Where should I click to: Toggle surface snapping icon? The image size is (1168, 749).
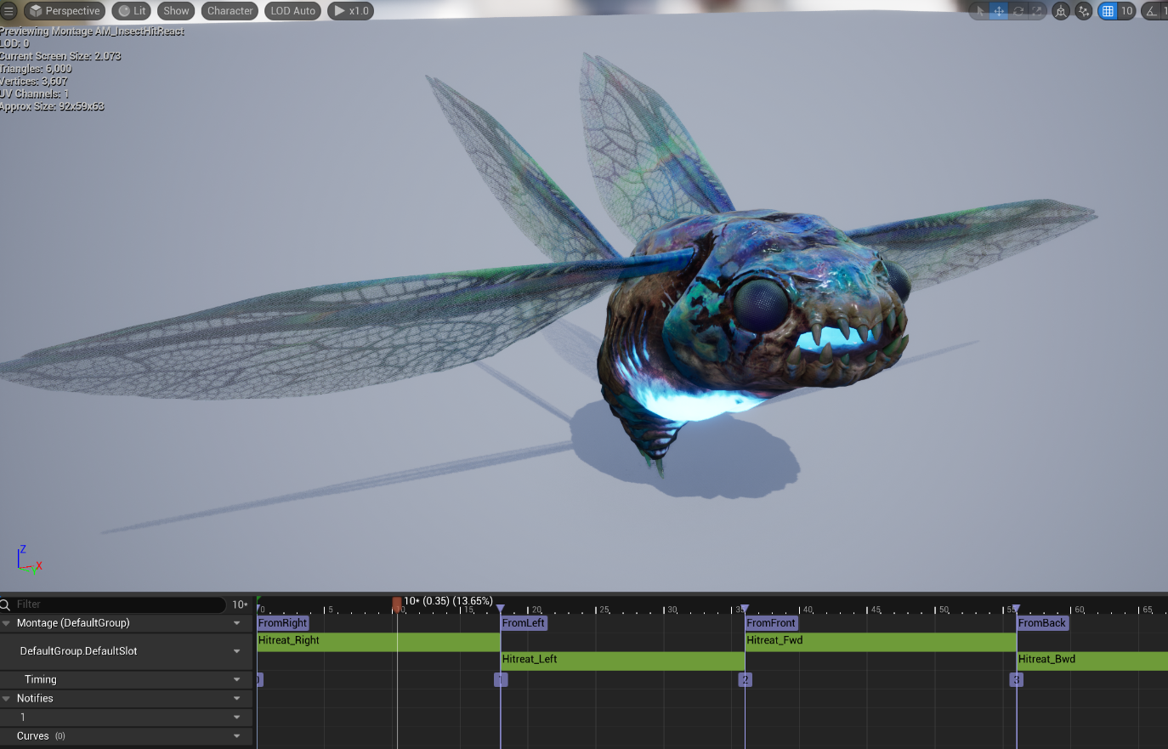[x=1083, y=11]
